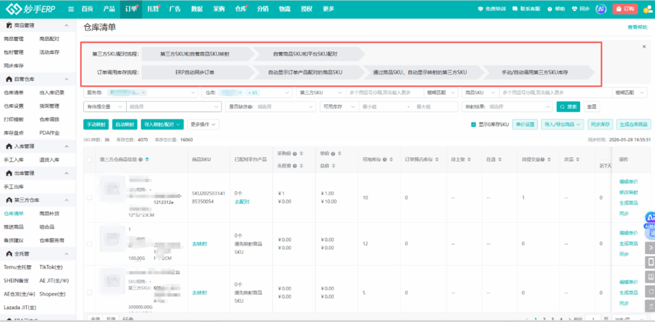Select the row with available stock 5

point(90,293)
